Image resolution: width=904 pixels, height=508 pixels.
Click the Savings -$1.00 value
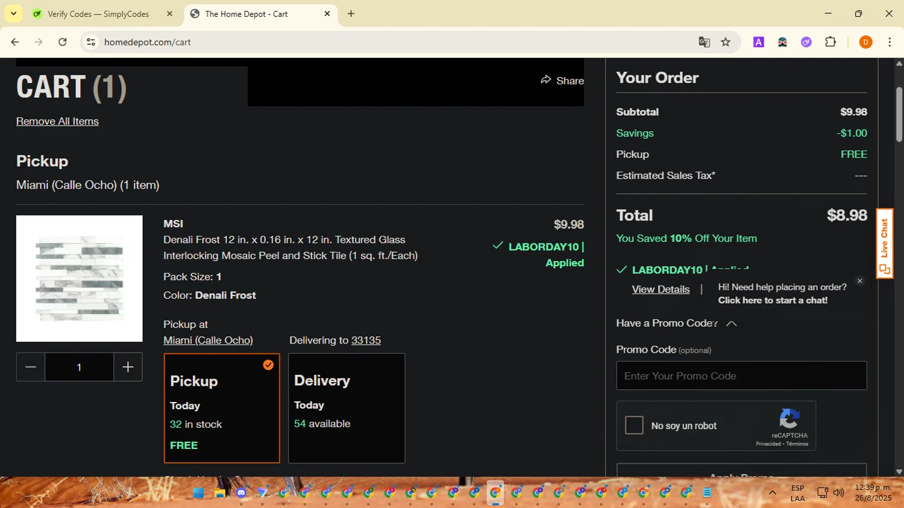(x=852, y=133)
